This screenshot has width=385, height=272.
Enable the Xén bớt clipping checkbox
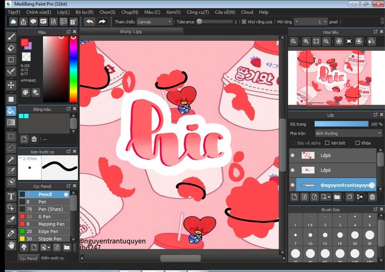(327, 143)
